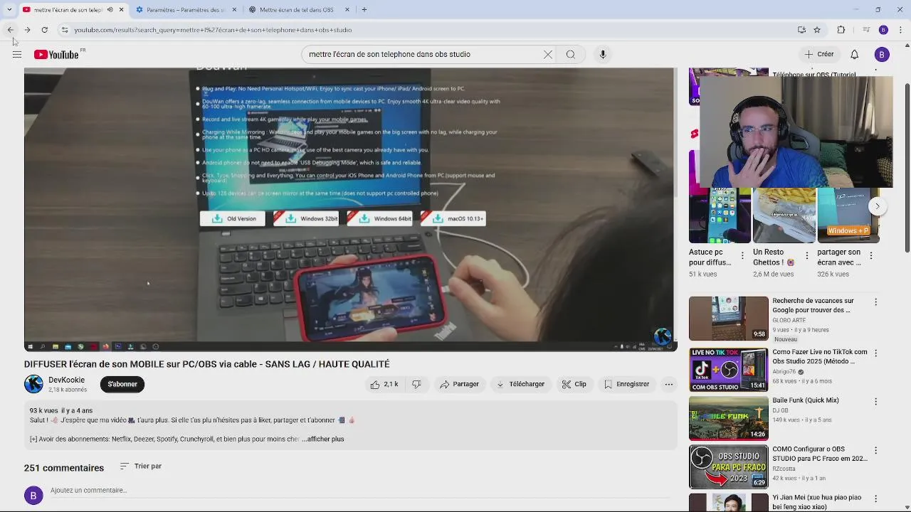Open YouTube notifications bell

tap(855, 54)
